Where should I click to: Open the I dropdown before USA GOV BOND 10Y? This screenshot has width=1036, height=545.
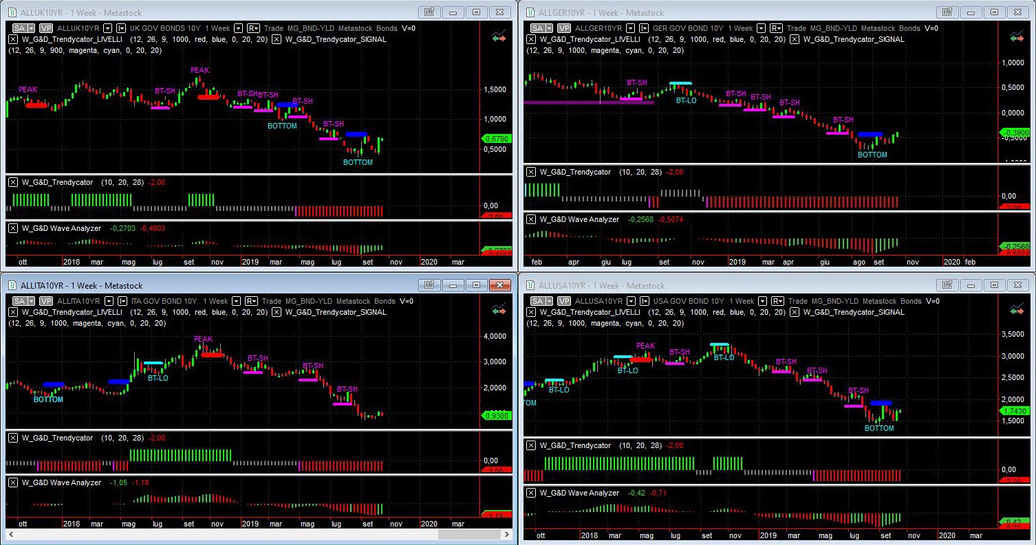644,301
